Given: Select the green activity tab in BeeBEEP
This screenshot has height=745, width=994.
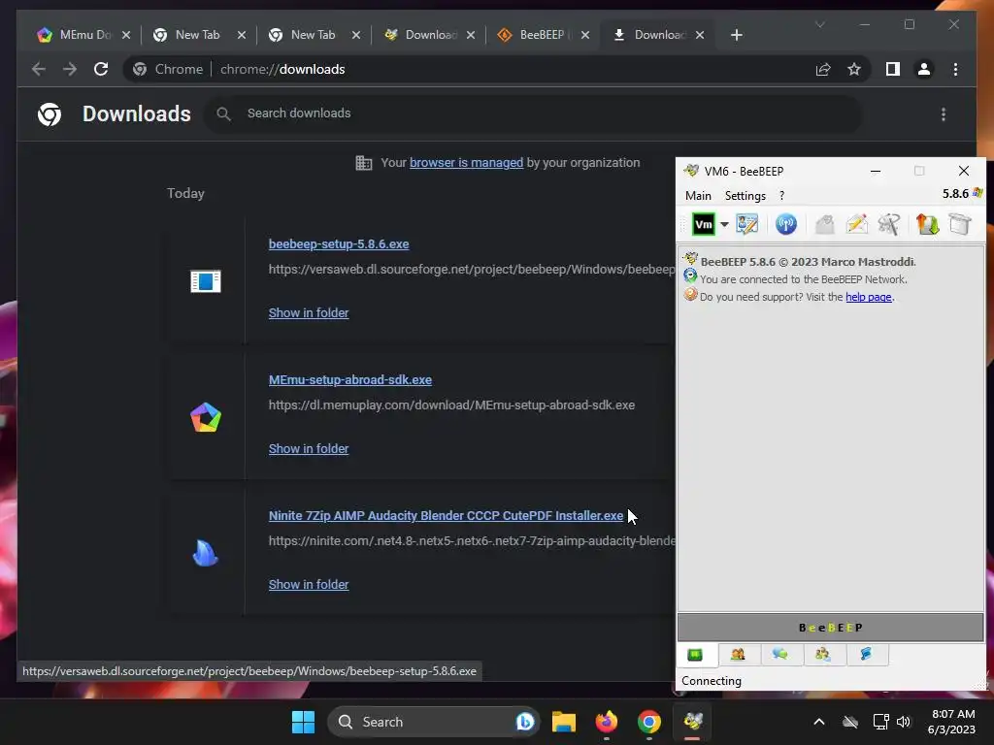Looking at the screenshot, I should pyautogui.click(x=695, y=655).
